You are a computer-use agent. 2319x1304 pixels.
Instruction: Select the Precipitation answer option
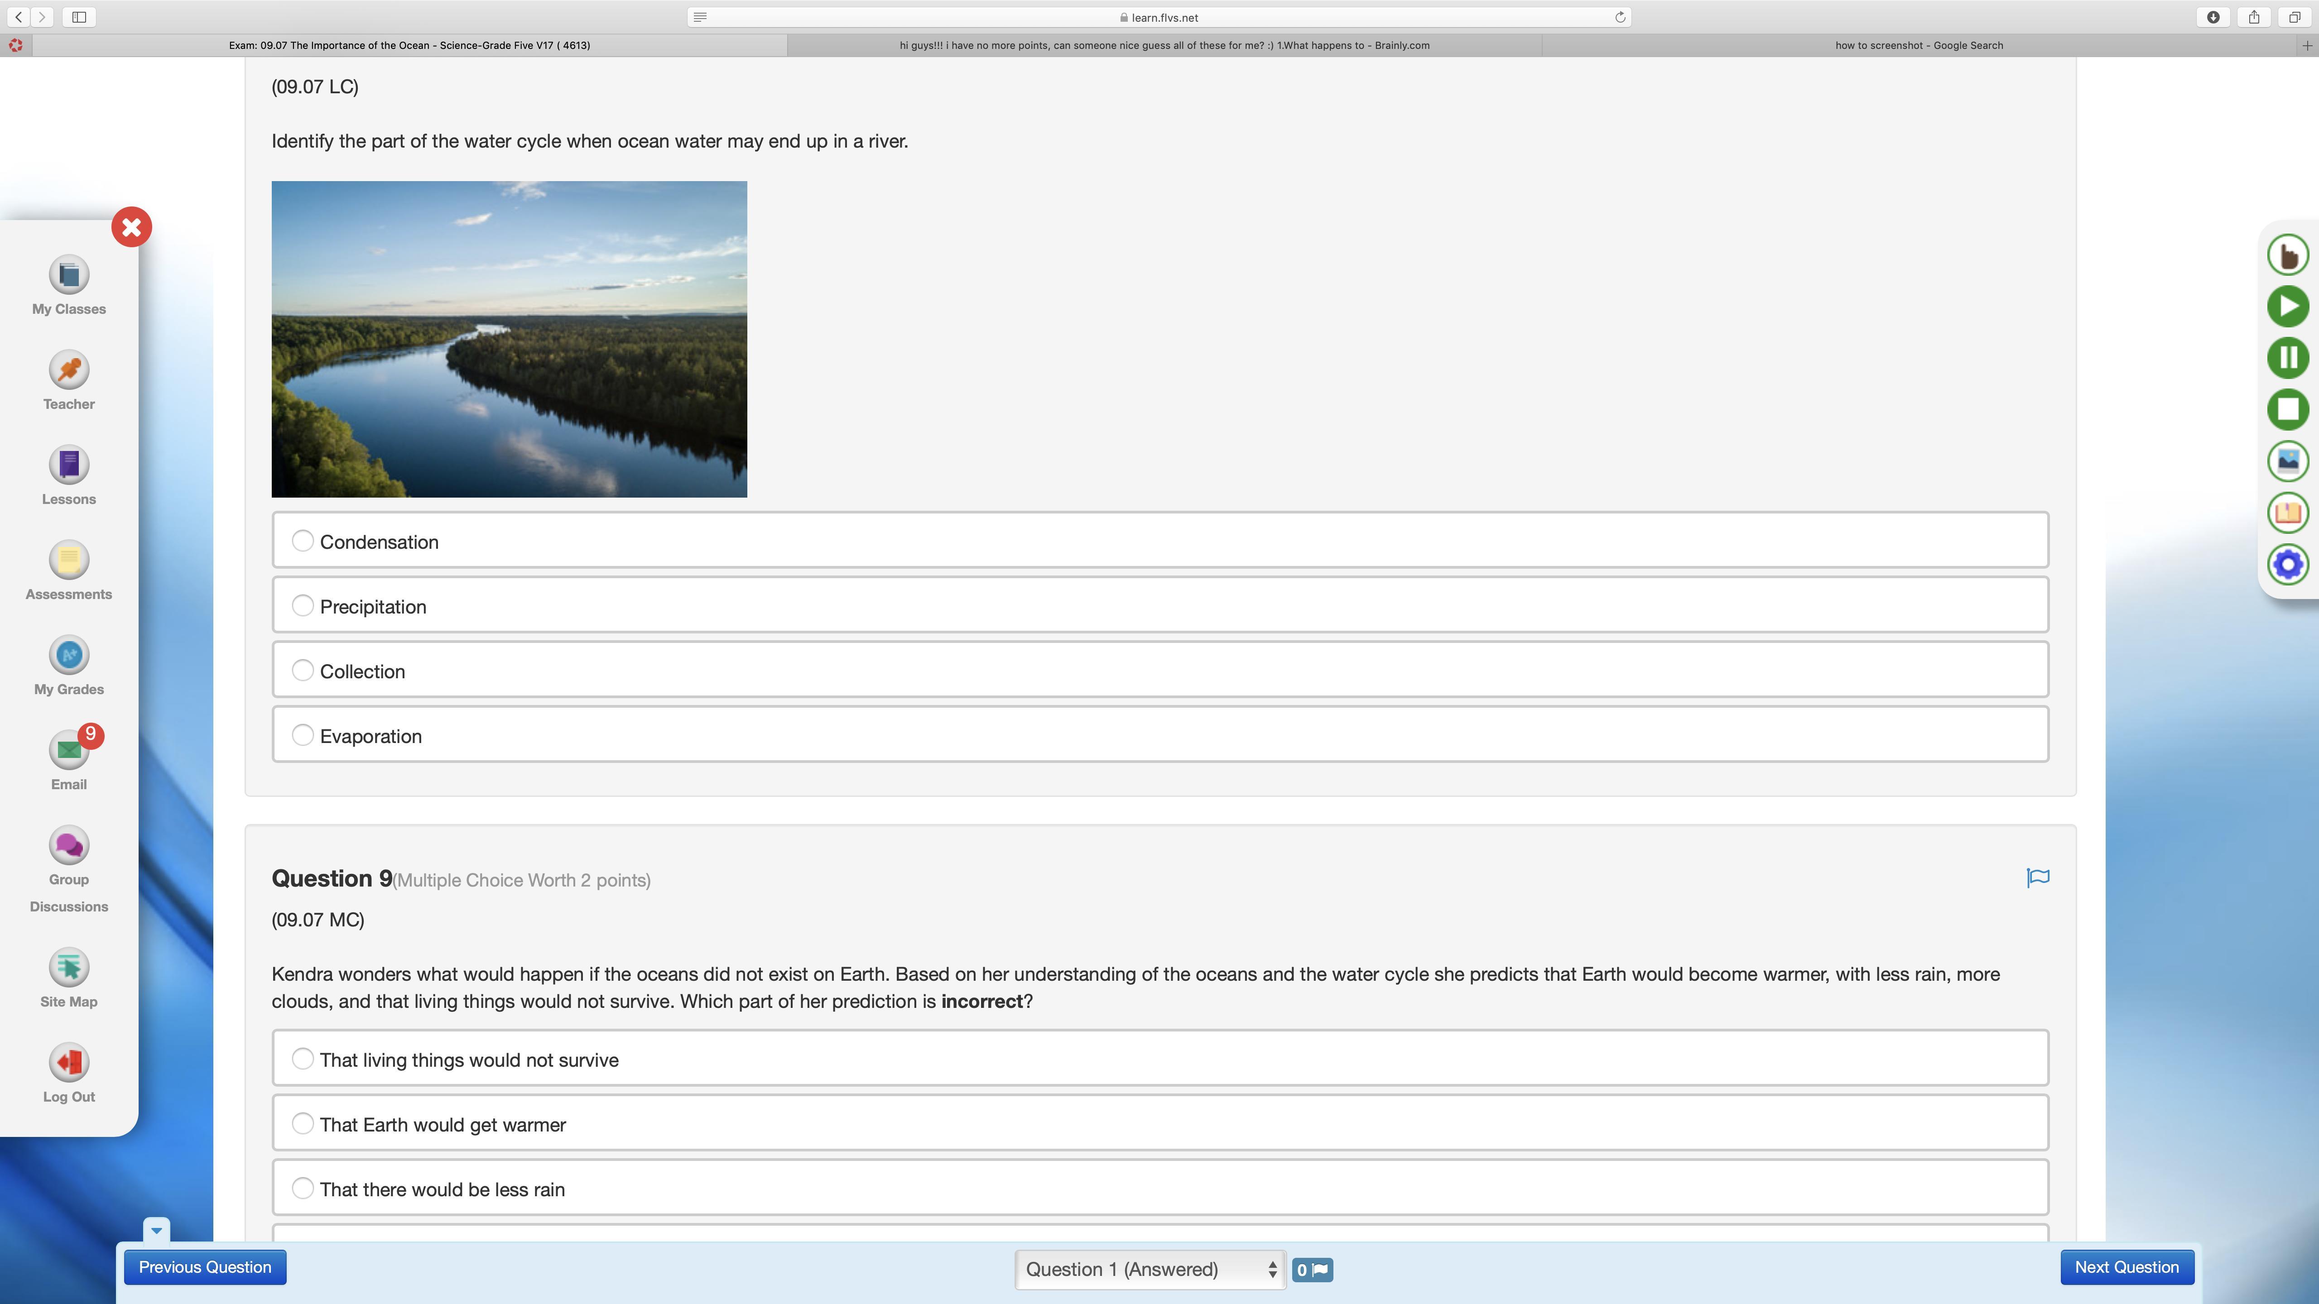[303, 607]
